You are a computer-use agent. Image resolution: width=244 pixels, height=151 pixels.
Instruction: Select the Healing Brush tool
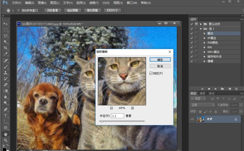6,60
